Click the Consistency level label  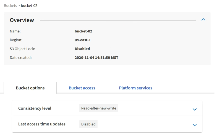(x=35, y=108)
